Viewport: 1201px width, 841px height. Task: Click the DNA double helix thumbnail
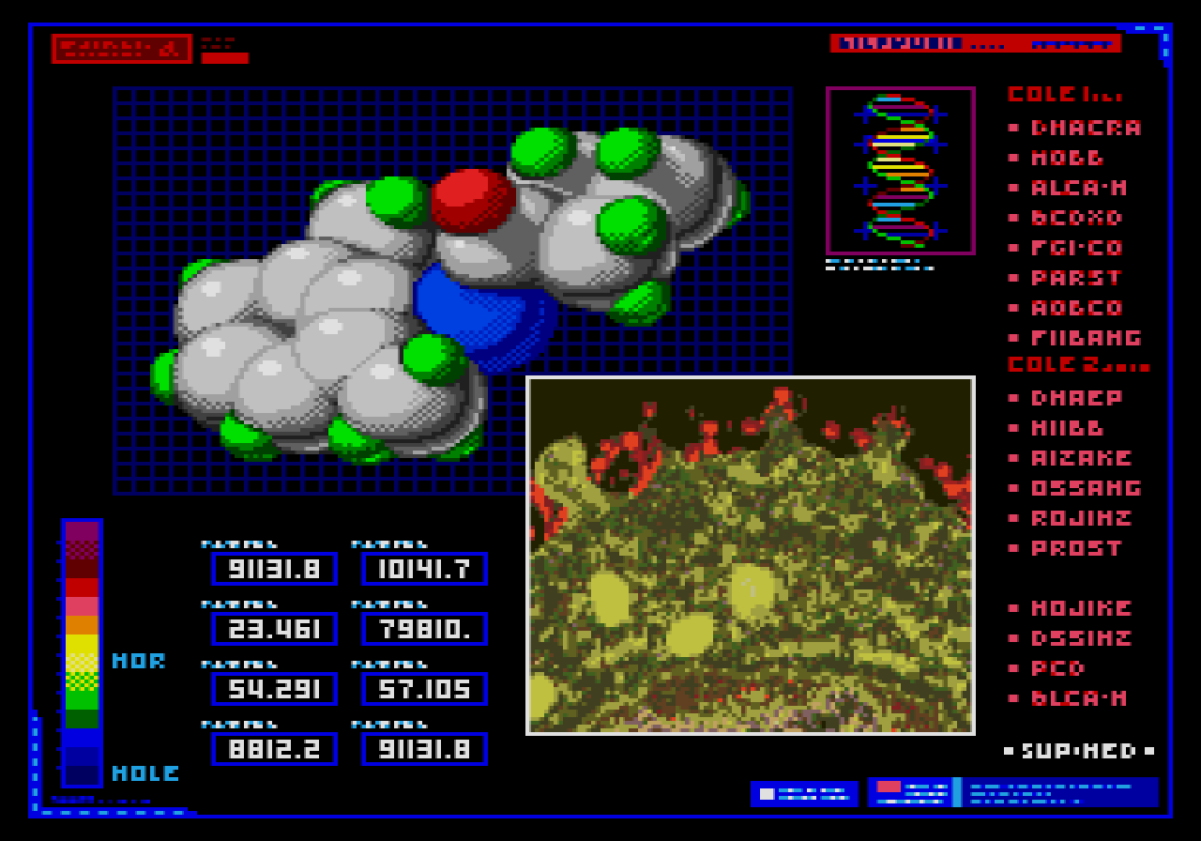900,170
